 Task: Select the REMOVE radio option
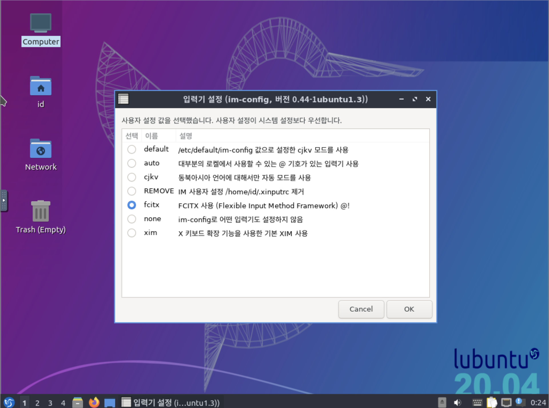coord(132,191)
